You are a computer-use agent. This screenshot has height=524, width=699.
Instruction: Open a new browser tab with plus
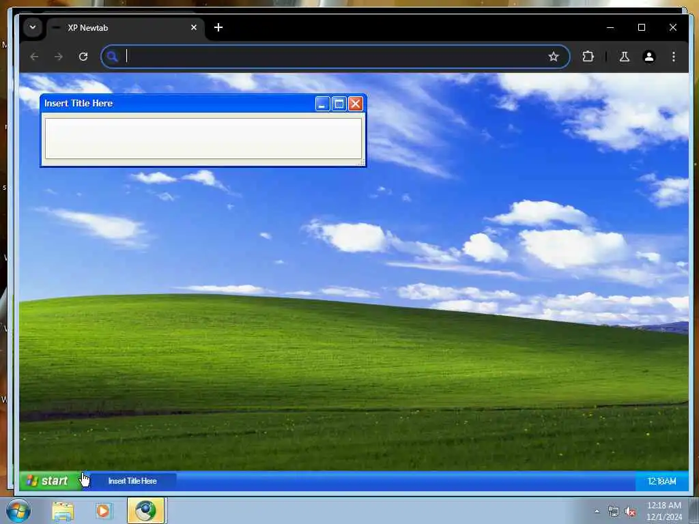pyautogui.click(x=218, y=27)
